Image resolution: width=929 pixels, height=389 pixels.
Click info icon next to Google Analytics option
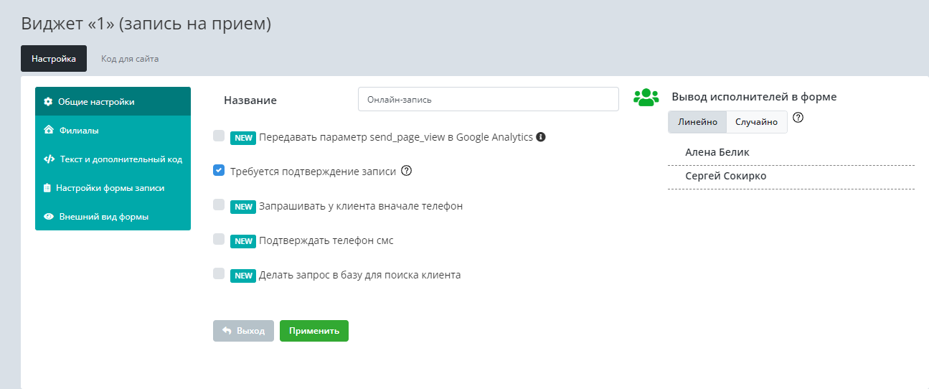(541, 136)
